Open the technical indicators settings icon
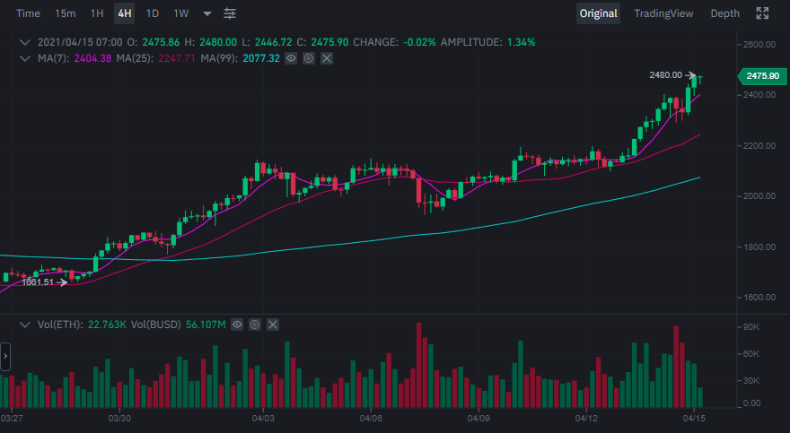The height and width of the screenshot is (433, 790). tap(231, 13)
